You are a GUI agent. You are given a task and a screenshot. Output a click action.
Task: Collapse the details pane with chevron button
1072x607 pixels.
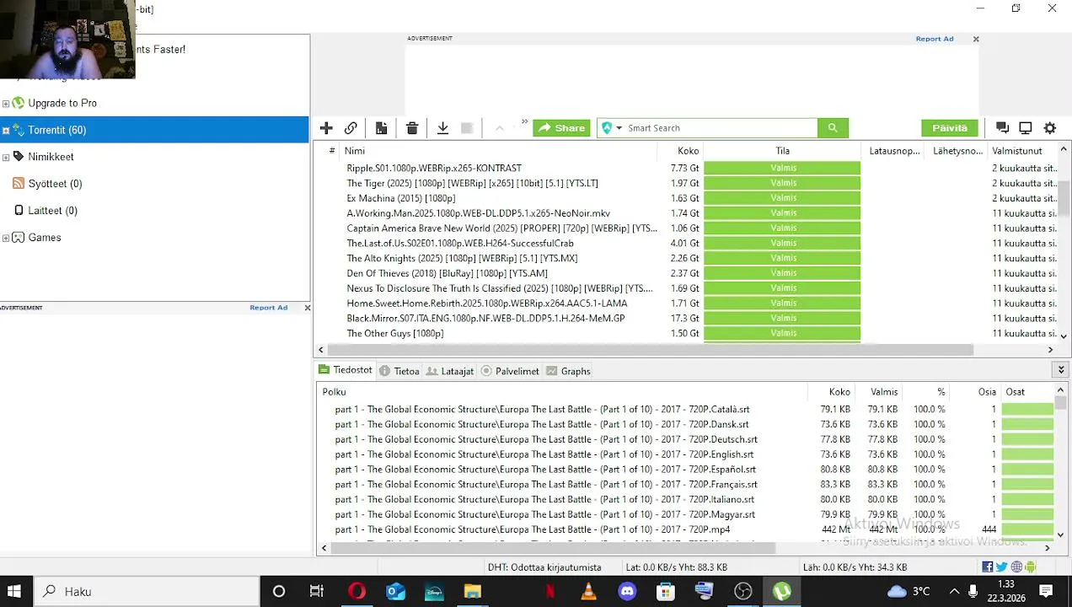click(1061, 370)
